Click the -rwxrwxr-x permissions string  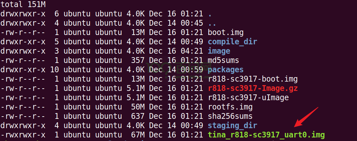point(23,135)
